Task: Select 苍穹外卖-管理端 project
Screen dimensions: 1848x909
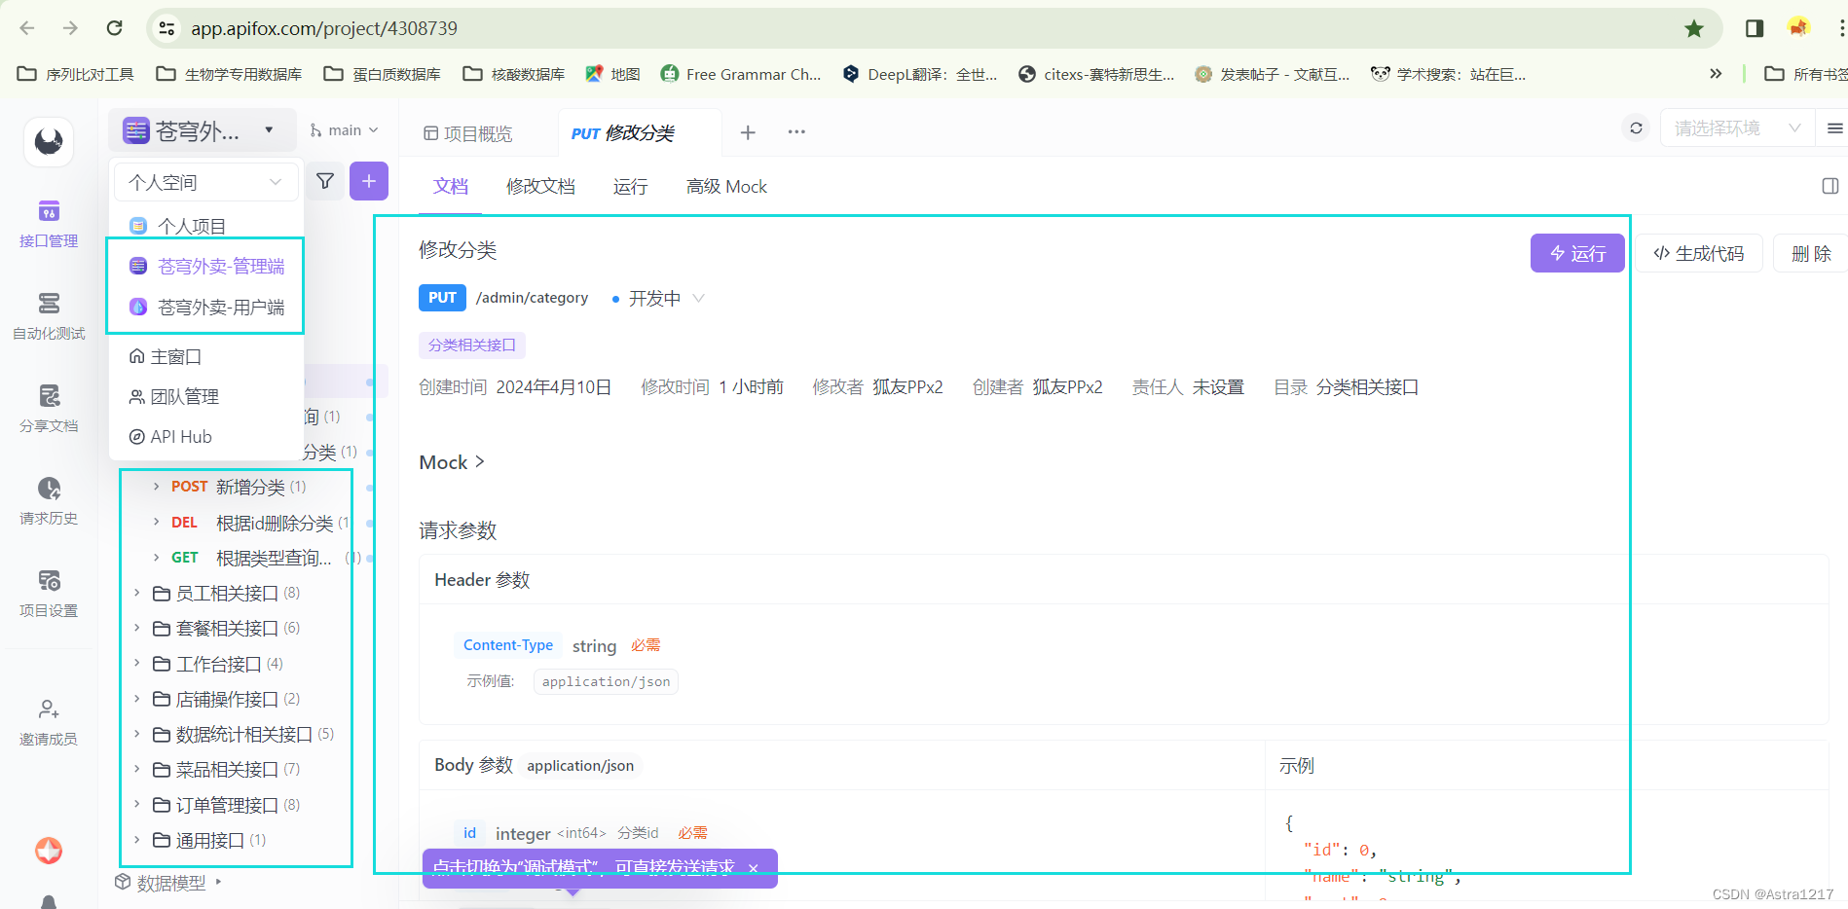Action: (205, 266)
